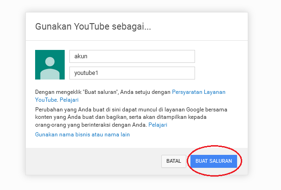Screen dimensions: 281x190
Task: Follow 'Gunakan nama bisnis atau nama lain' link
Action: pyautogui.click(x=82, y=135)
